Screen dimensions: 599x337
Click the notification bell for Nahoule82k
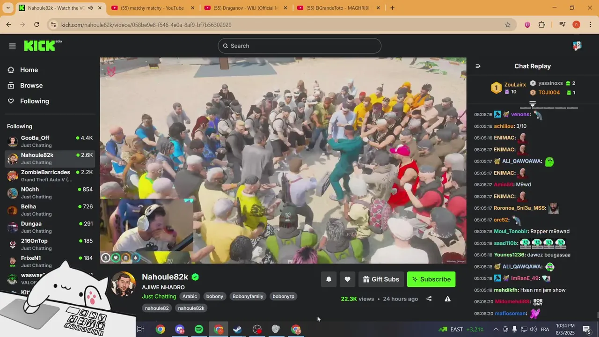[x=329, y=279]
